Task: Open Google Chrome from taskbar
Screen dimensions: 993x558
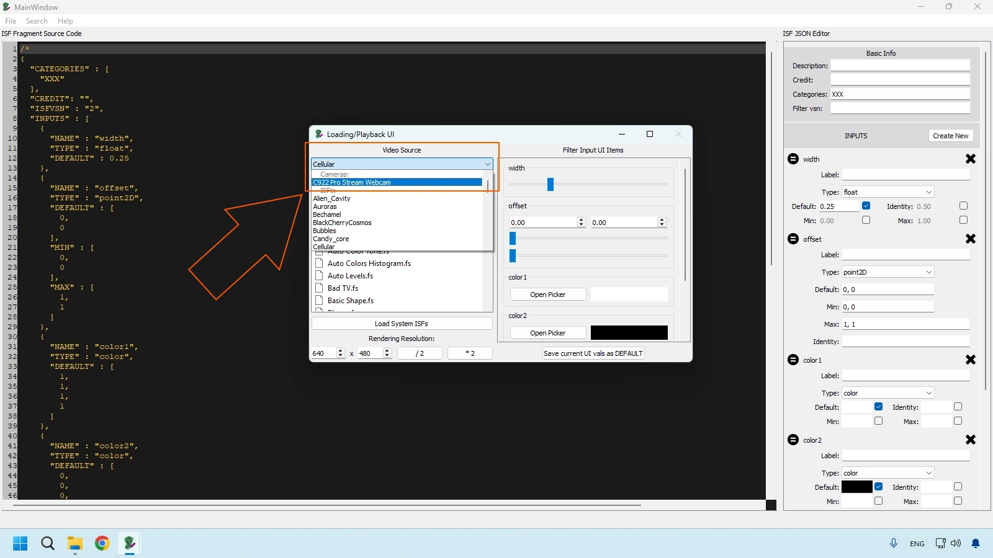Action: tap(102, 543)
